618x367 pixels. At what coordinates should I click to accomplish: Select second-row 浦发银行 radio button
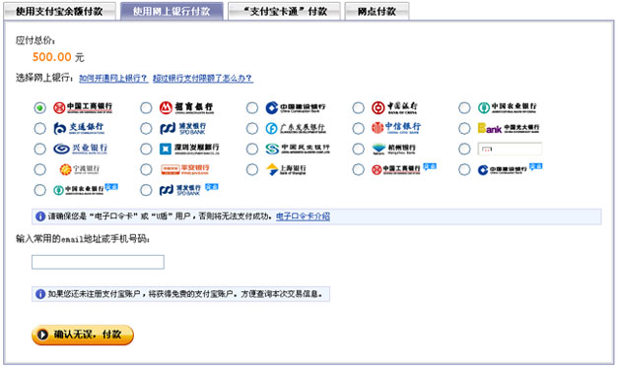click(x=146, y=128)
